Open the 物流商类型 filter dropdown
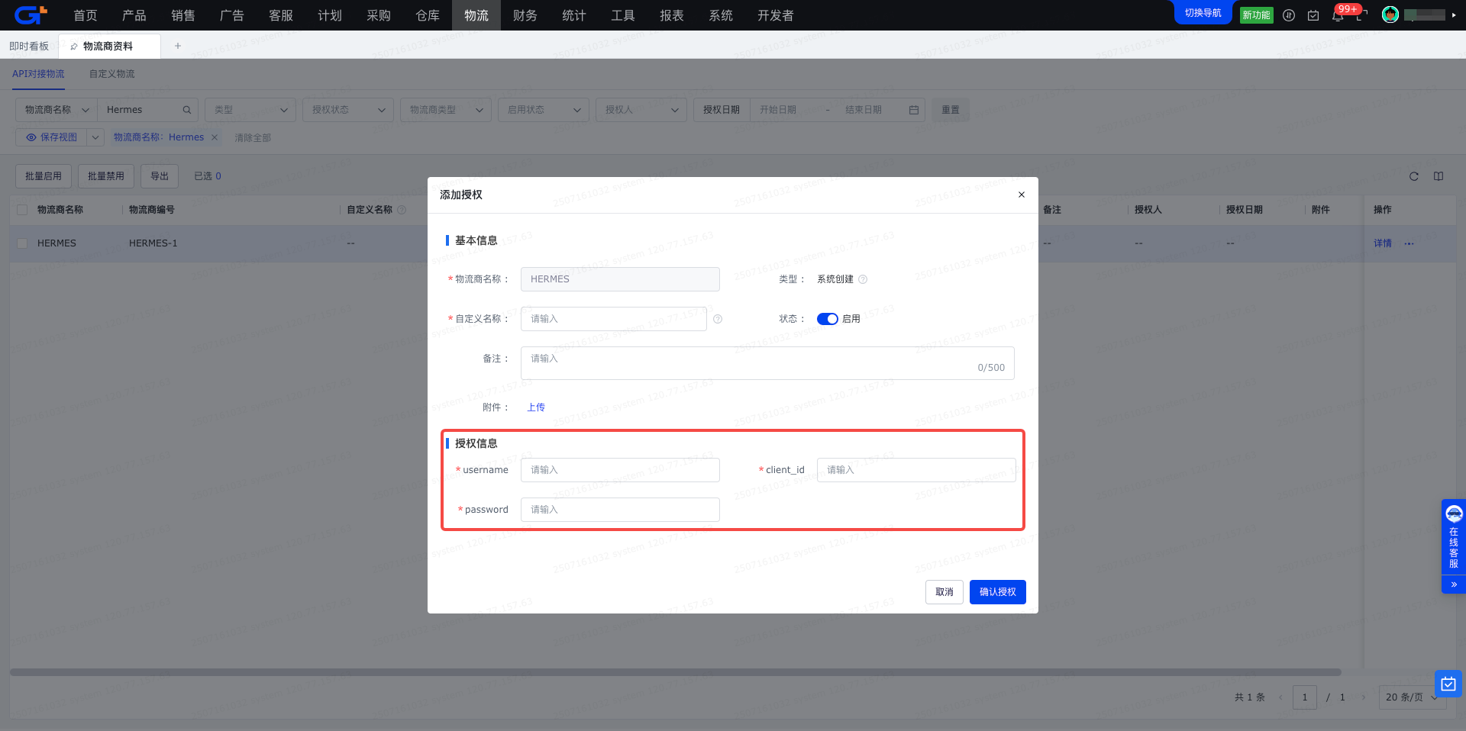The width and height of the screenshot is (1466, 731). [x=446, y=110]
